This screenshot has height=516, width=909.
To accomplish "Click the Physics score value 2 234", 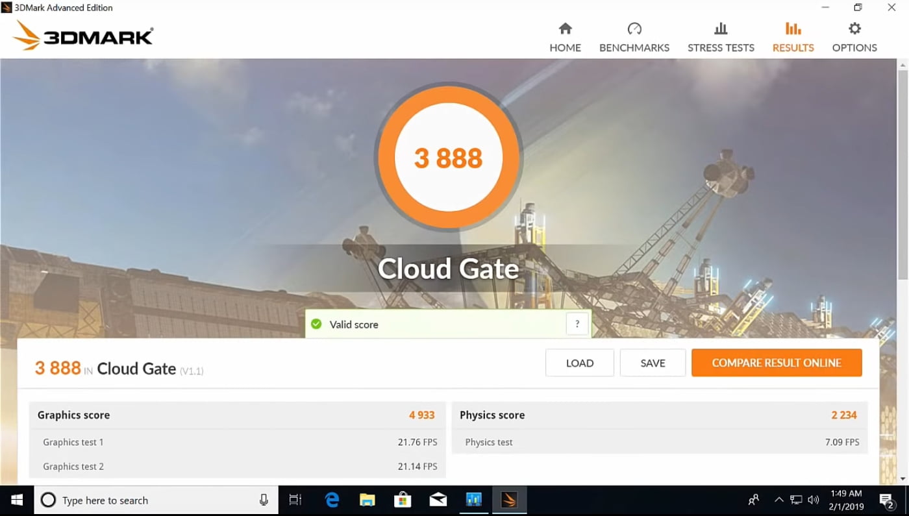I will [844, 415].
